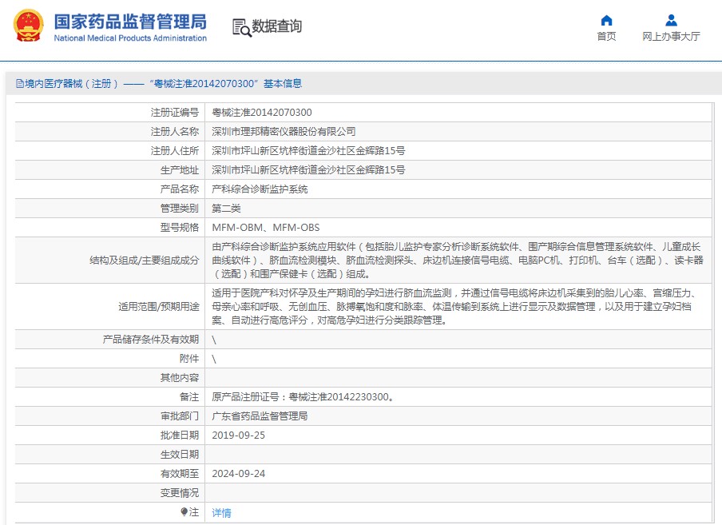Click the 变更情况 row label
722x525 pixels.
click(x=180, y=493)
